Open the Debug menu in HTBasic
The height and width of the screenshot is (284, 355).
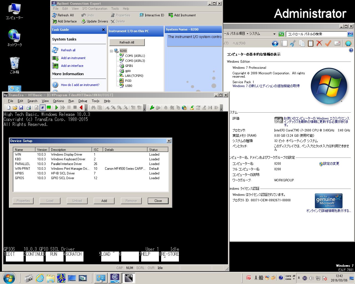pyautogui.click(x=83, y=101)
